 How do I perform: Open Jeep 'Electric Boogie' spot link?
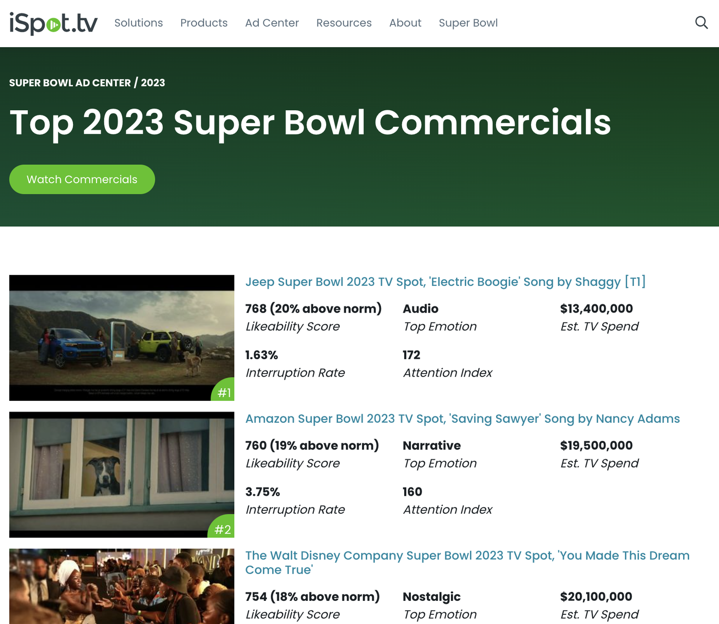pyautogui.click(x=445, y=282)
